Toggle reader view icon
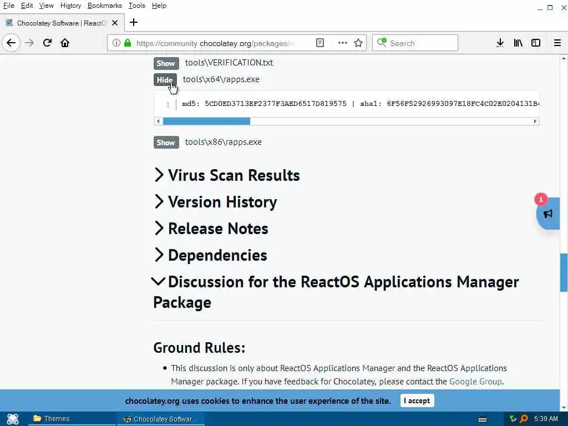The height and width of the screenshot is (426, 568). pyautogui.click(x=320, y=43)
